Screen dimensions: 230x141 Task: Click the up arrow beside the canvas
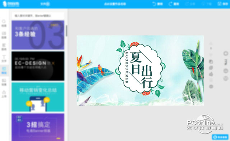pyautogui.click(x=211, y=43)
